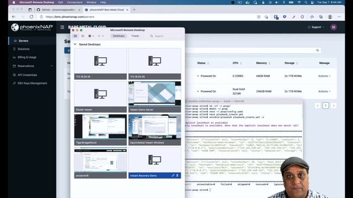Open the Edit menu in menu bar
This screenshot has height=198, width=353.
click(x=61, y=2)
